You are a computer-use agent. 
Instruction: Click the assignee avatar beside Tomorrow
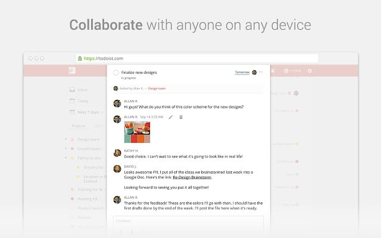coord(254,73)
